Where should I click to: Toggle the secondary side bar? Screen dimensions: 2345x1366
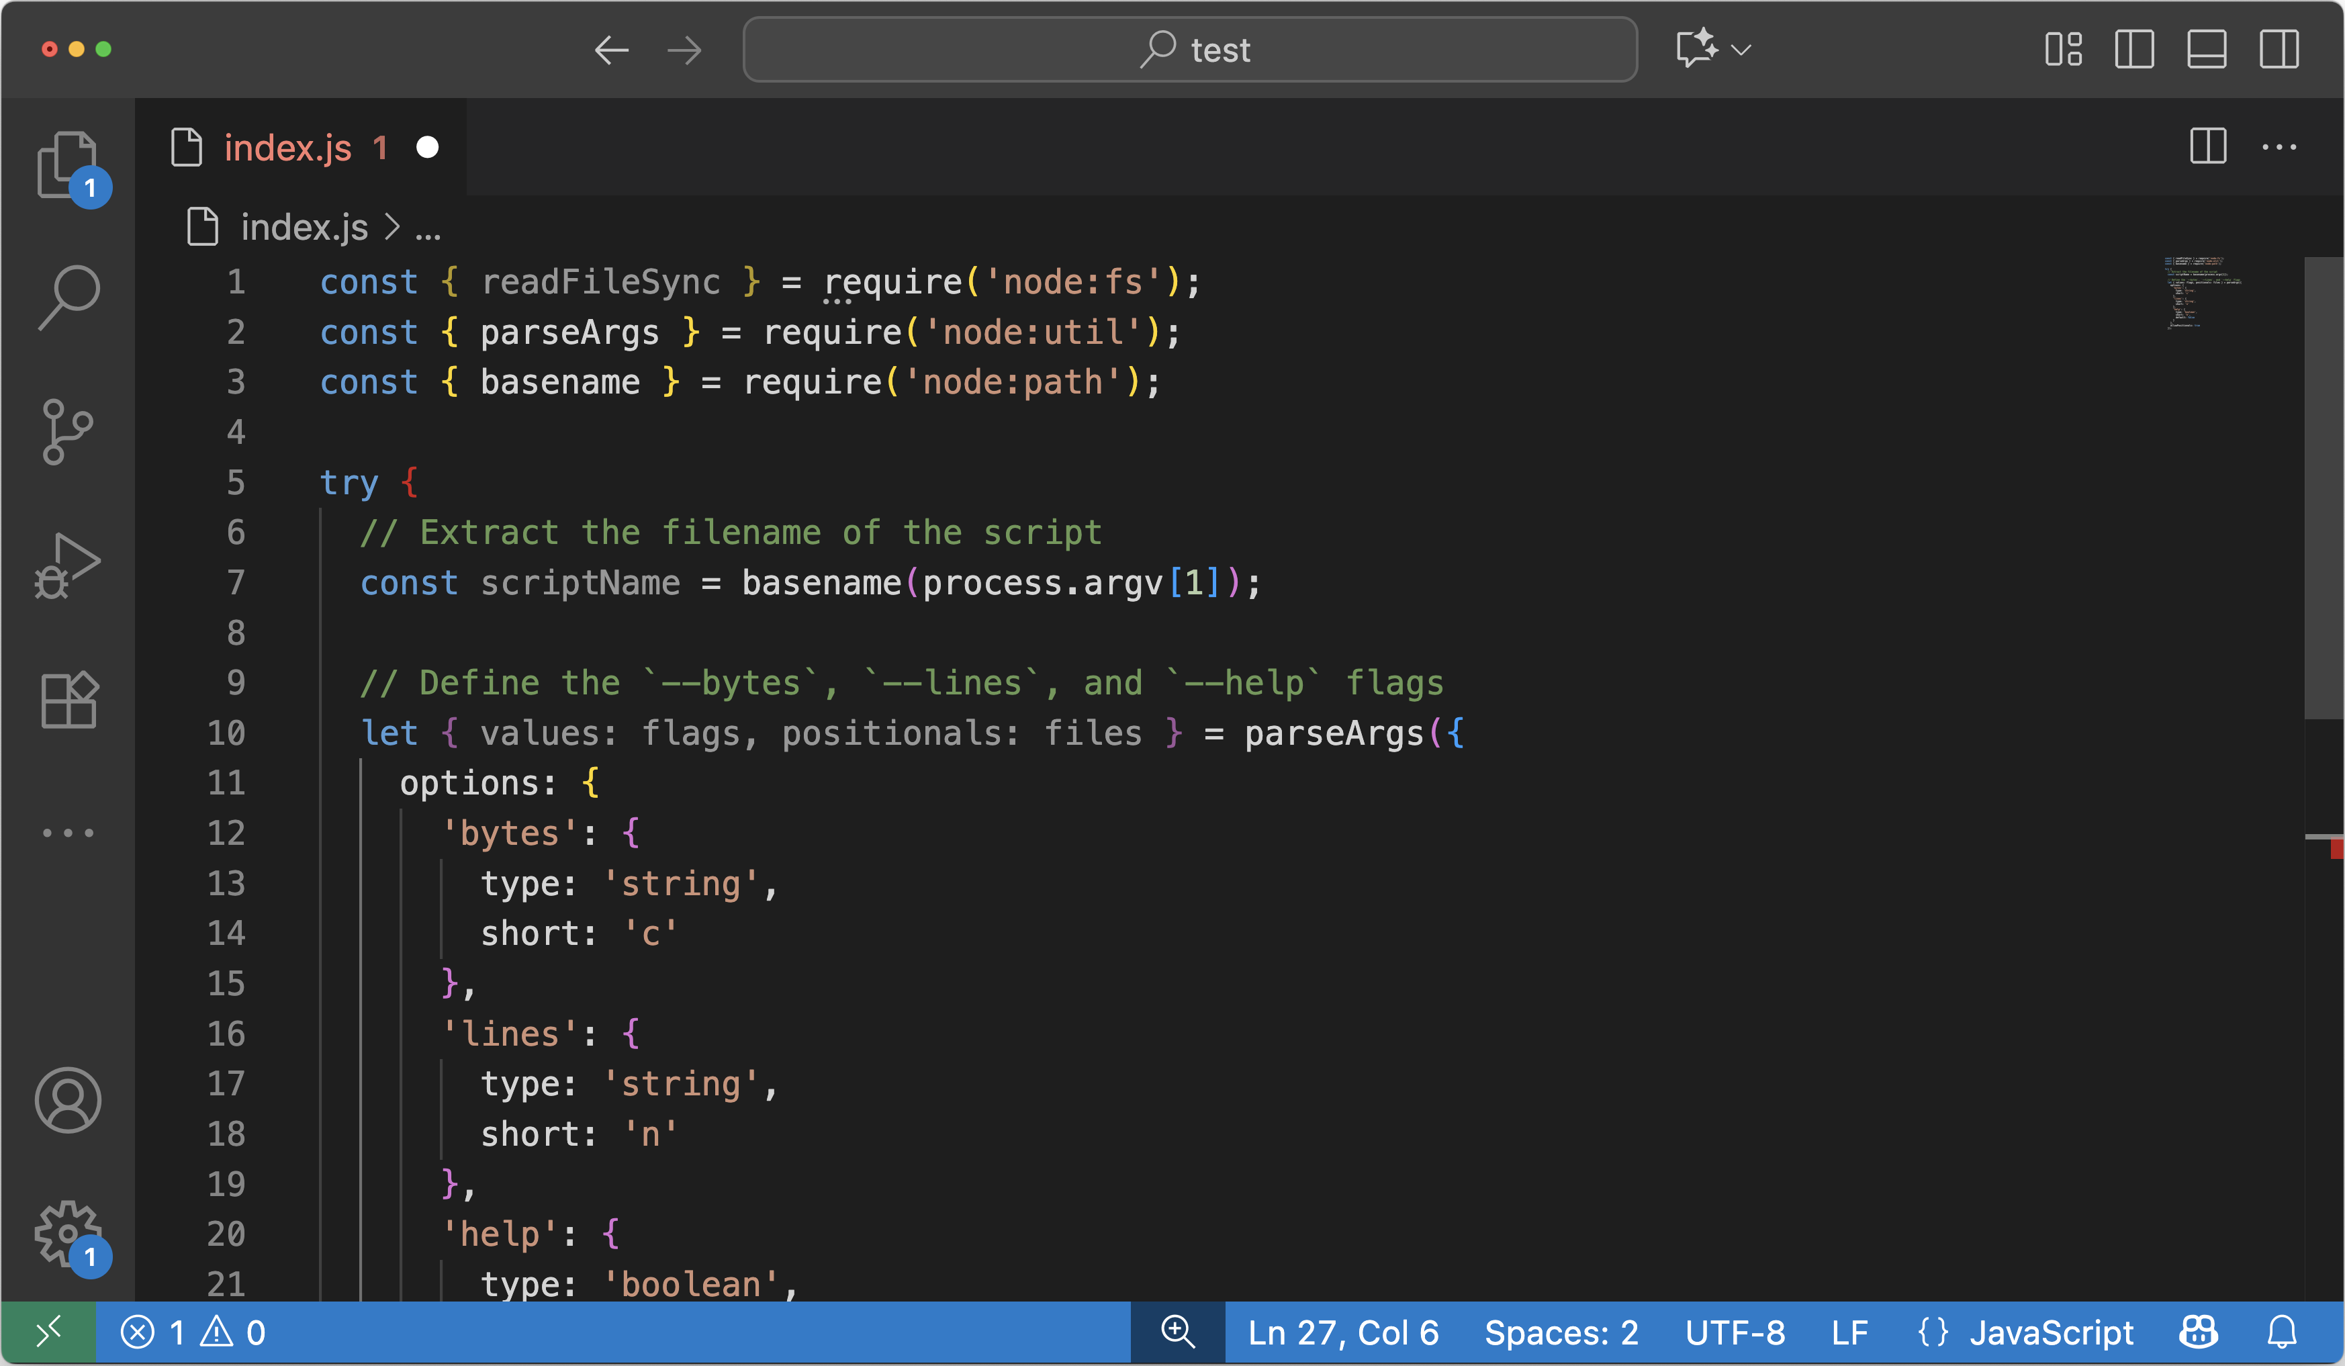point(2279,49)
